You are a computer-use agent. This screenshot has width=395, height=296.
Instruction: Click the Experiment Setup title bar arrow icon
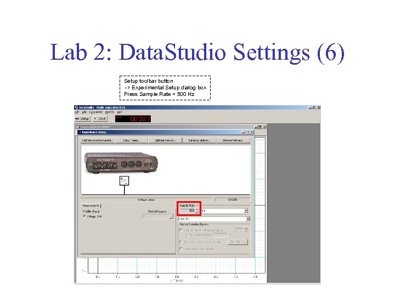coord(80,132)
